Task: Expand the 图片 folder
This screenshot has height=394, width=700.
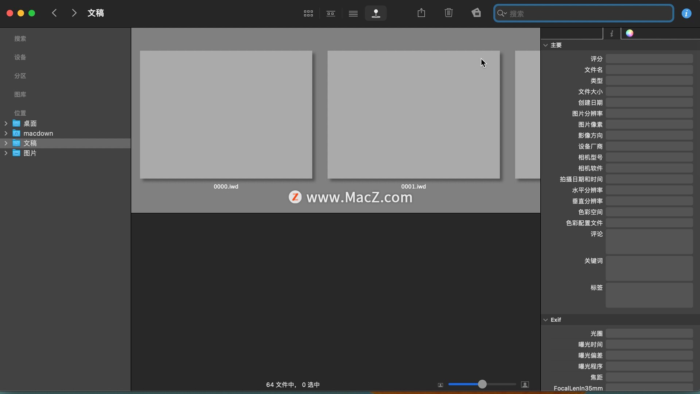Action: pyautogui.click(x=6, y=153)
